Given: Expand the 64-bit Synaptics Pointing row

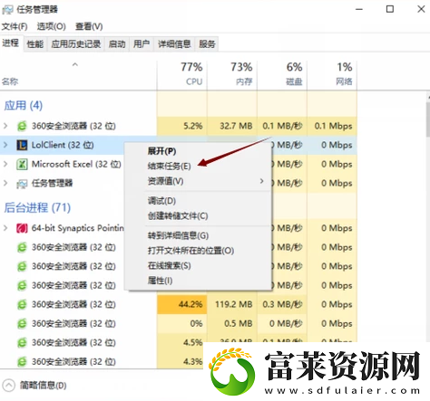Looking at the screenshot, I should pos(5,228).
